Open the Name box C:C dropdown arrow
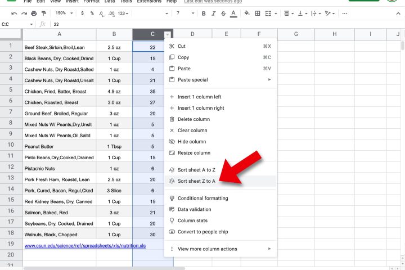405x270 pixels. (31, 24)
